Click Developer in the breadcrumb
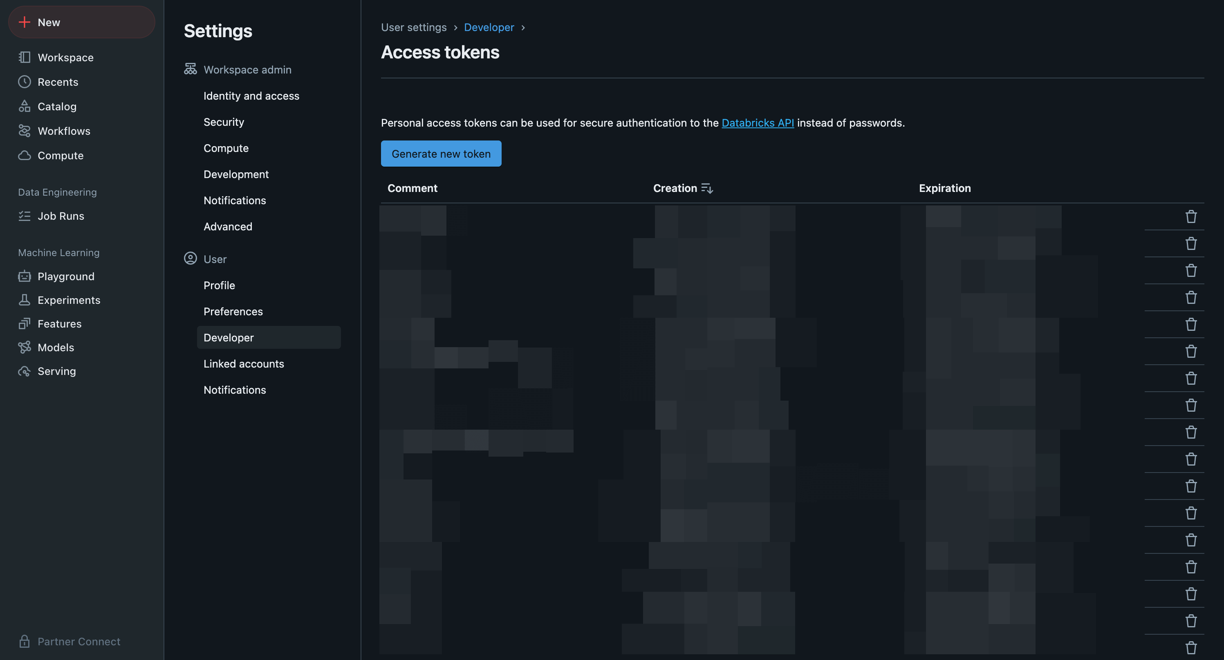Screen dimensions: 1224x660 (x=489, y=27)
